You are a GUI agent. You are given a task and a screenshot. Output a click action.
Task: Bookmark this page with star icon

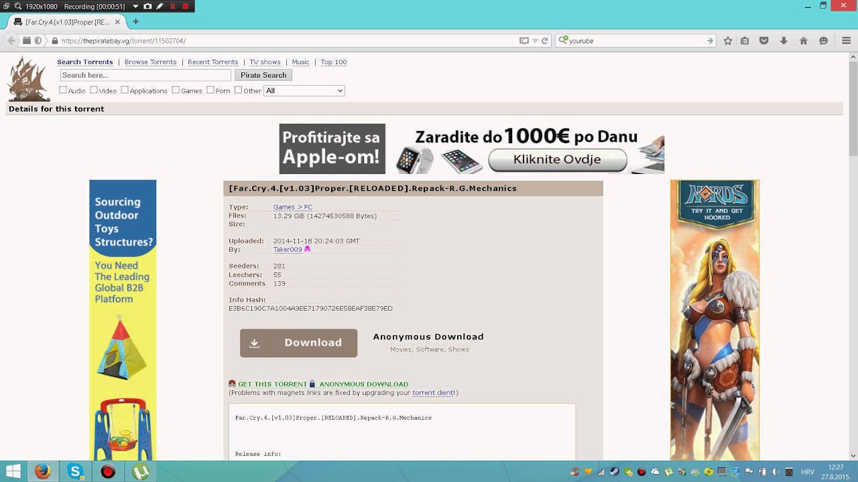click(x=728, y=41)
